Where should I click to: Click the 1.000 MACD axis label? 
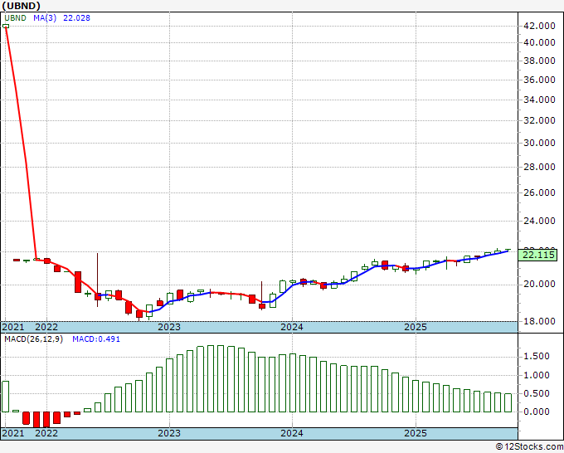[537, 375]
